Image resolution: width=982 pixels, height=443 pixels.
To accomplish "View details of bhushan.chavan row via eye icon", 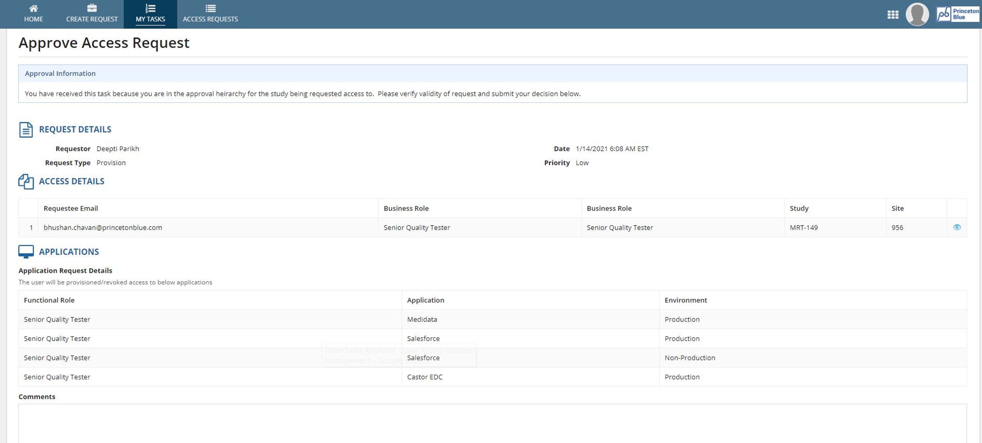I will pyautogui.click(x=957, y=227).
